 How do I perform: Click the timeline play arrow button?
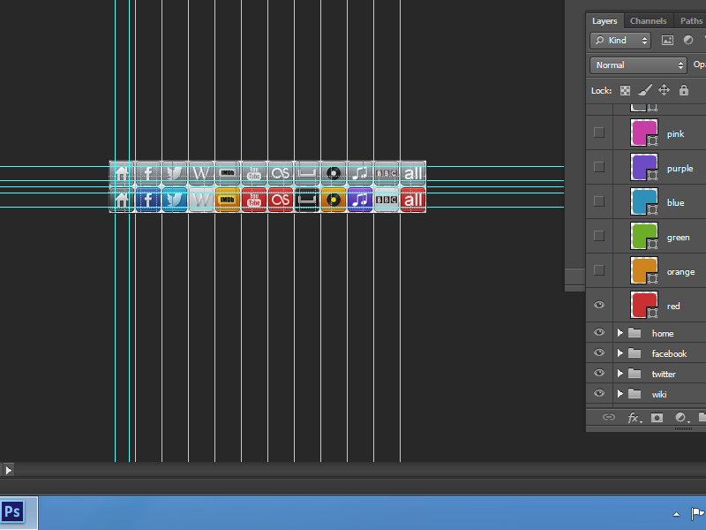click(8, 470)
